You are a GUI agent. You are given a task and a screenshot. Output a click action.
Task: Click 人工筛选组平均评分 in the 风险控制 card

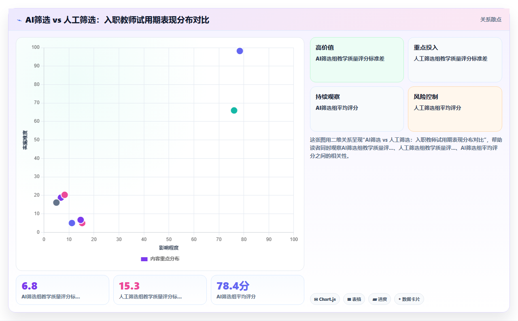437,108
